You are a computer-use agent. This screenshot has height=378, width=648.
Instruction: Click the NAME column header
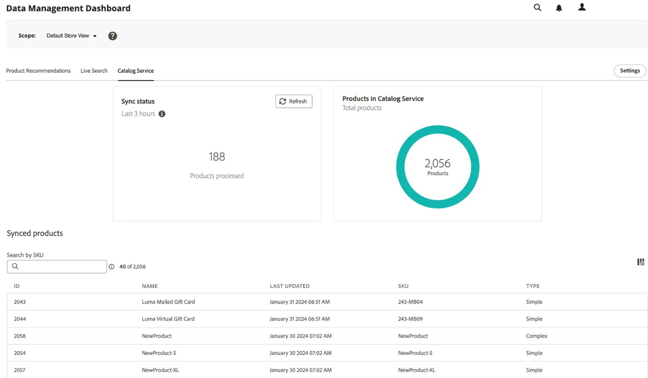[150, 286]
